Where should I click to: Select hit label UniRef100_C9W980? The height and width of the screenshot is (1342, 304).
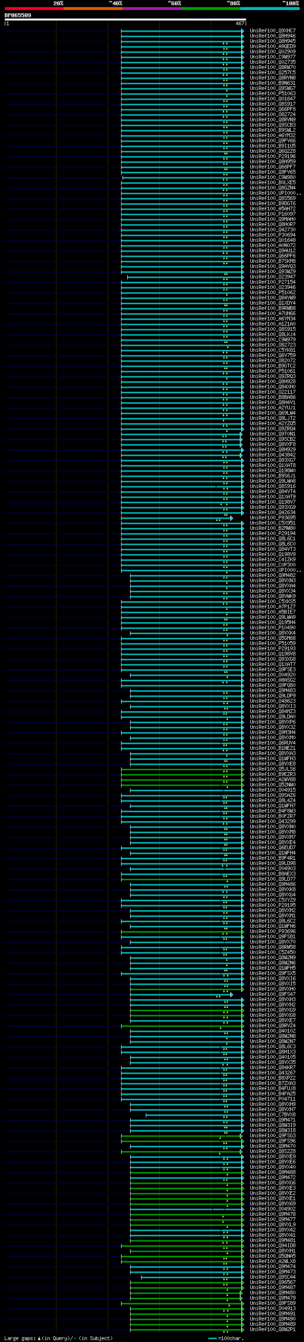272,177
